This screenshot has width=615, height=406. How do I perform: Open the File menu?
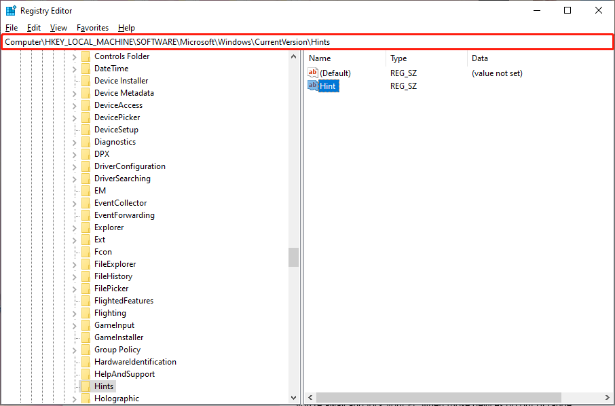click(x=12, y=28)
